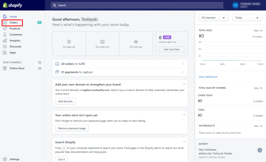266x162 pixels.
Task: Open options menu on Add domain card
Action: tap(184, 84)
